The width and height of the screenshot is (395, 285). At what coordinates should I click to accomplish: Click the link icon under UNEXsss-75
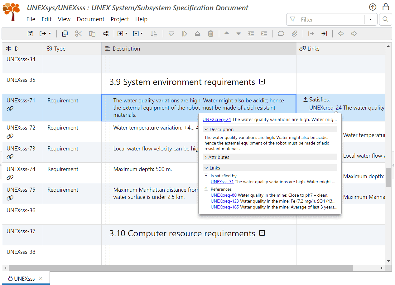click(x=10, y=198)
